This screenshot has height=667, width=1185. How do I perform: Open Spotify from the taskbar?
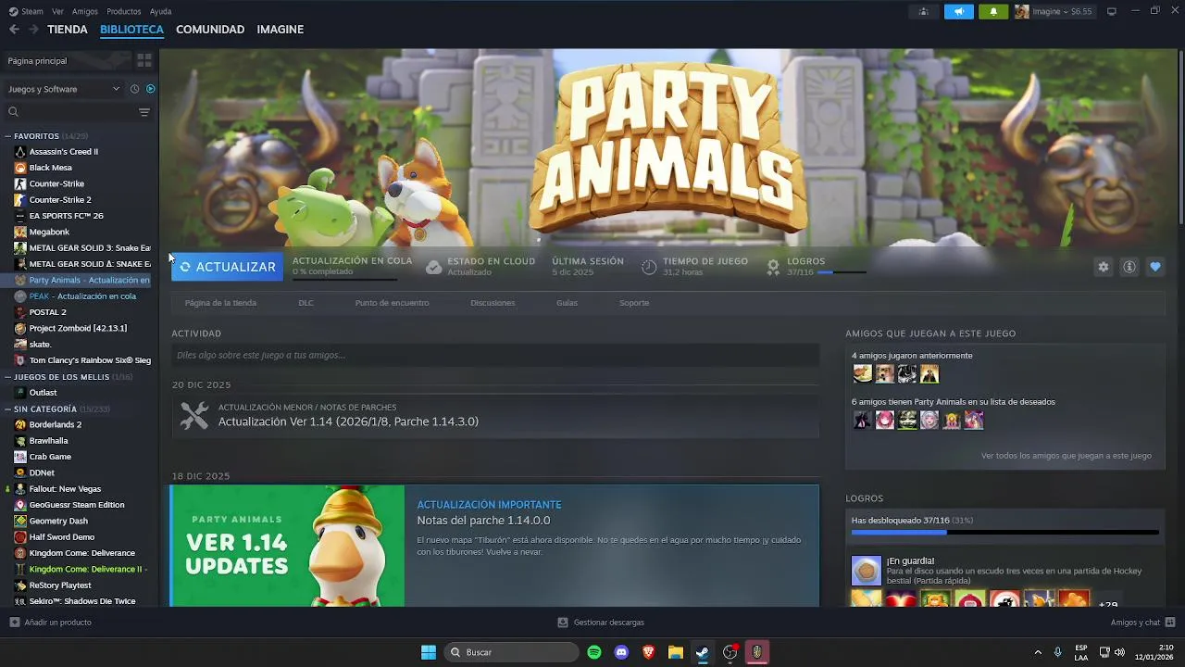tap(594, 652)
